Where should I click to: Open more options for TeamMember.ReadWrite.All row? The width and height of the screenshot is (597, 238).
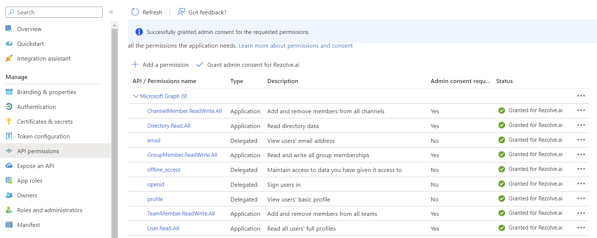(x=581, y=213)
